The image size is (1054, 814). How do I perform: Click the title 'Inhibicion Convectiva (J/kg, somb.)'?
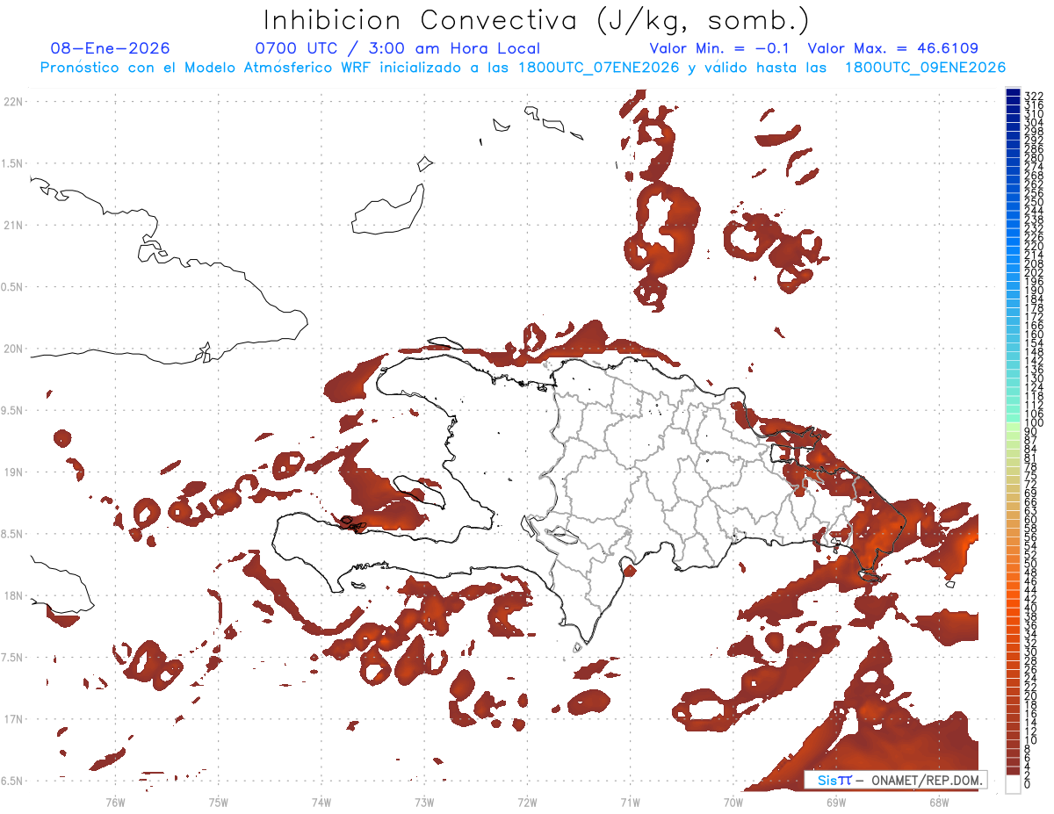point(536,20)
